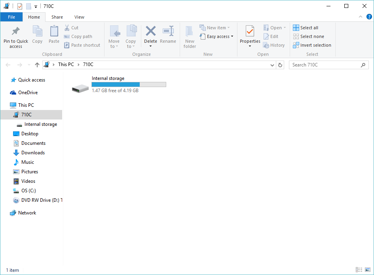The image size is (374, 275).
Task: Open Downloads in the navigation pane
Action: tap(29, 153)
